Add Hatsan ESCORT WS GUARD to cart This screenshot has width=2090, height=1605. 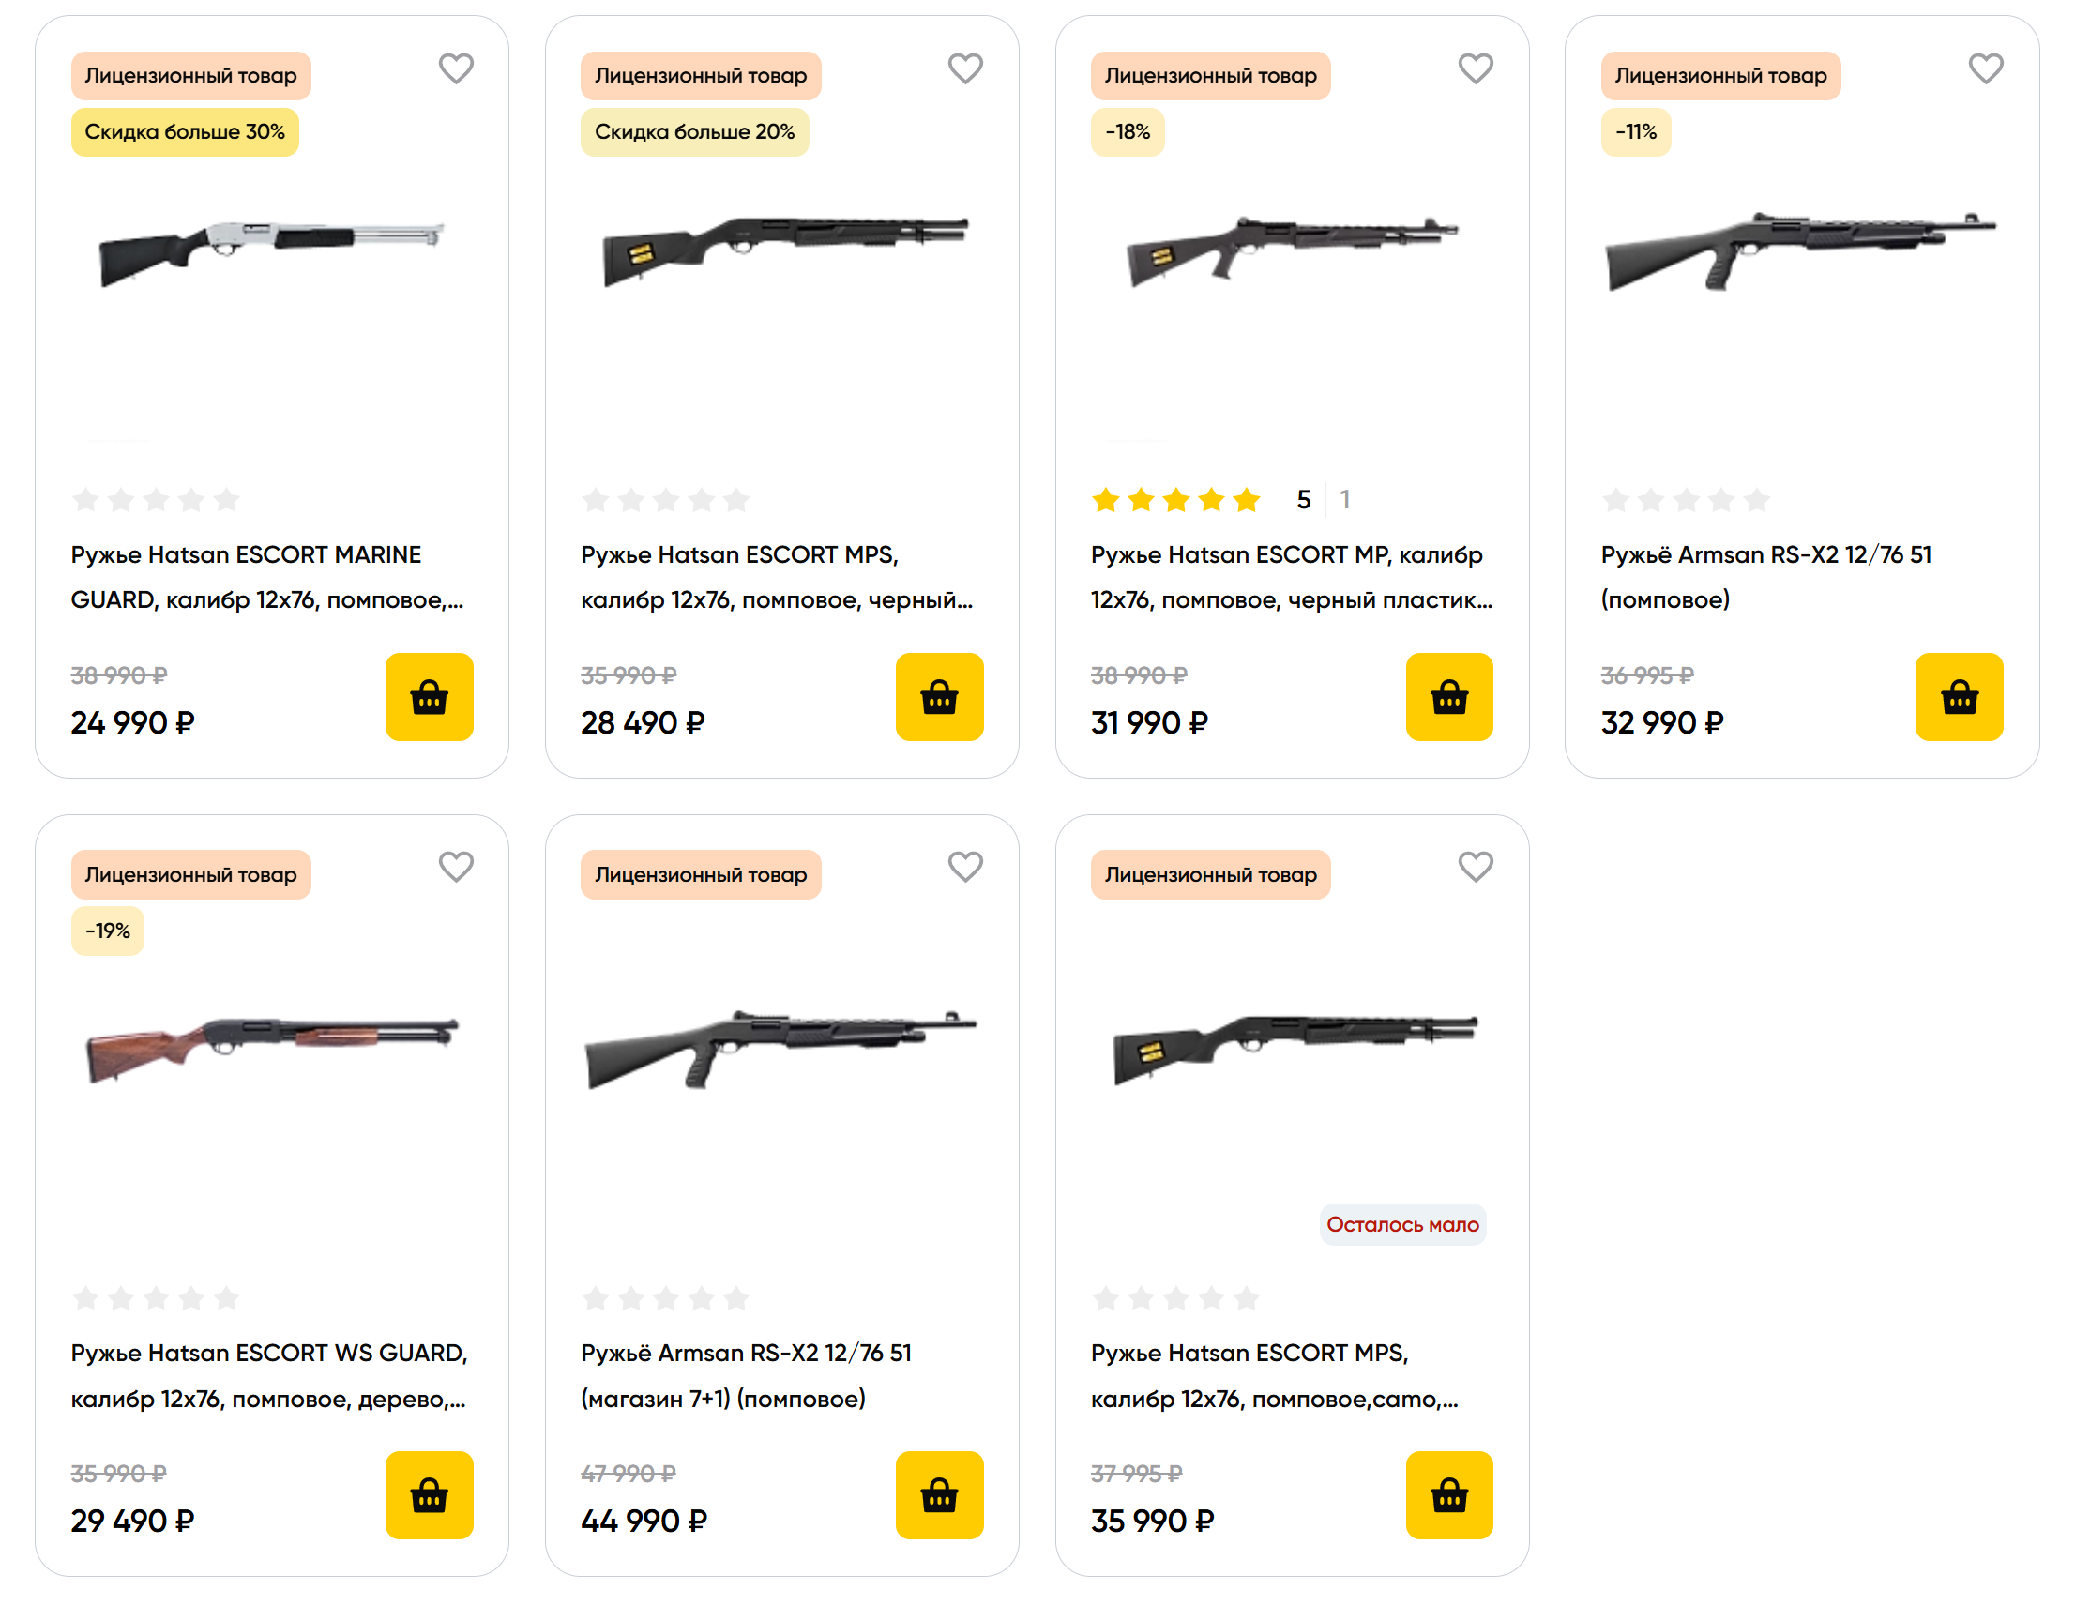[x=429, y=1494]
